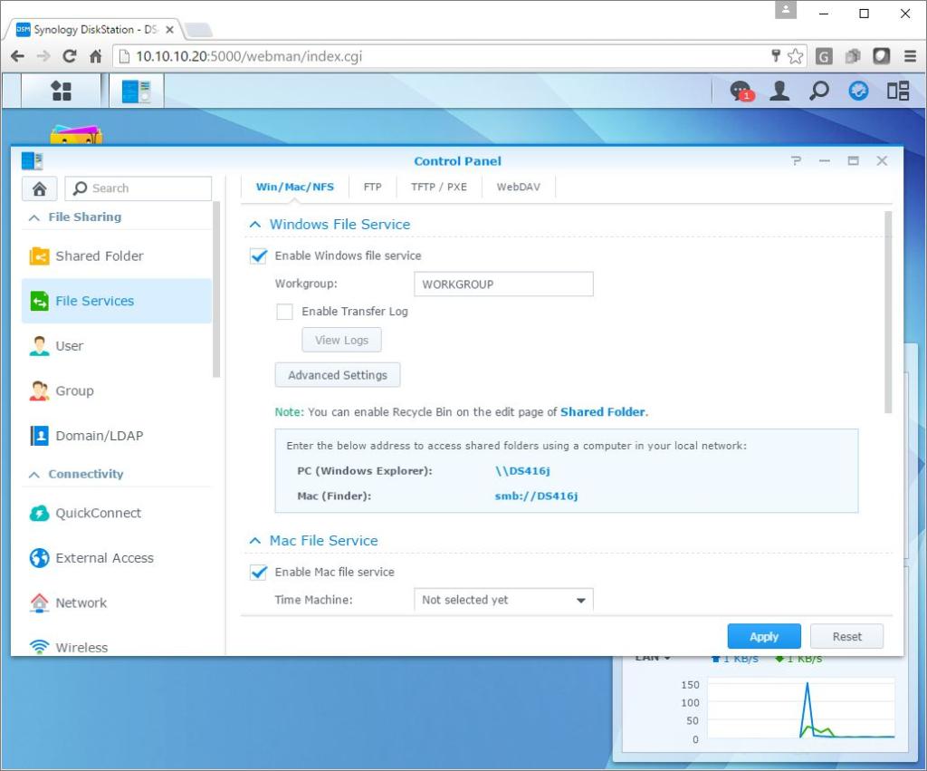The image size is (927, 771).
Task: Open the Time Machine dropdown
Action: [x=502, y=600]
